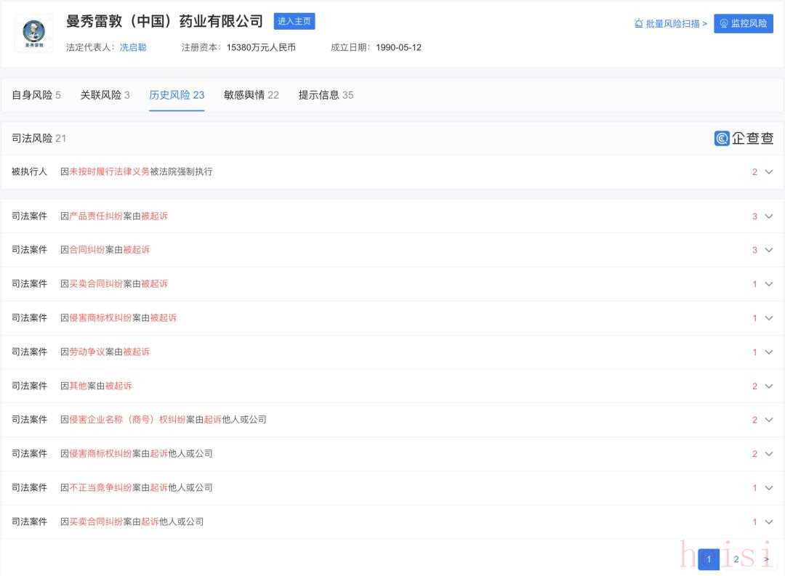Viewport: 785px width, 576px height.
Task: Click the next page arrow
Action: coord(765,559)
